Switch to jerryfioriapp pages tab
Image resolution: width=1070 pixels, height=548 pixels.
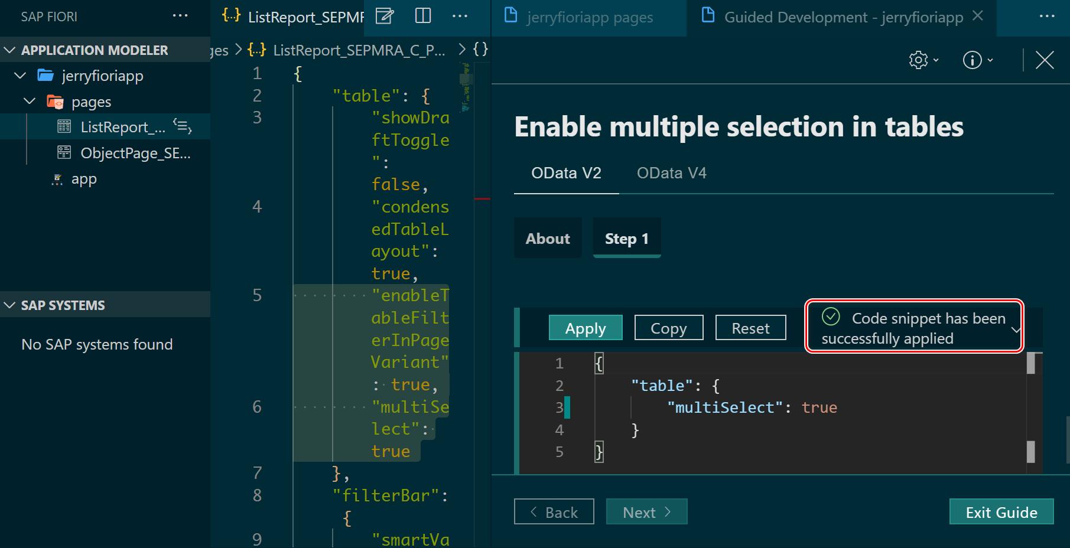[590, 17]
